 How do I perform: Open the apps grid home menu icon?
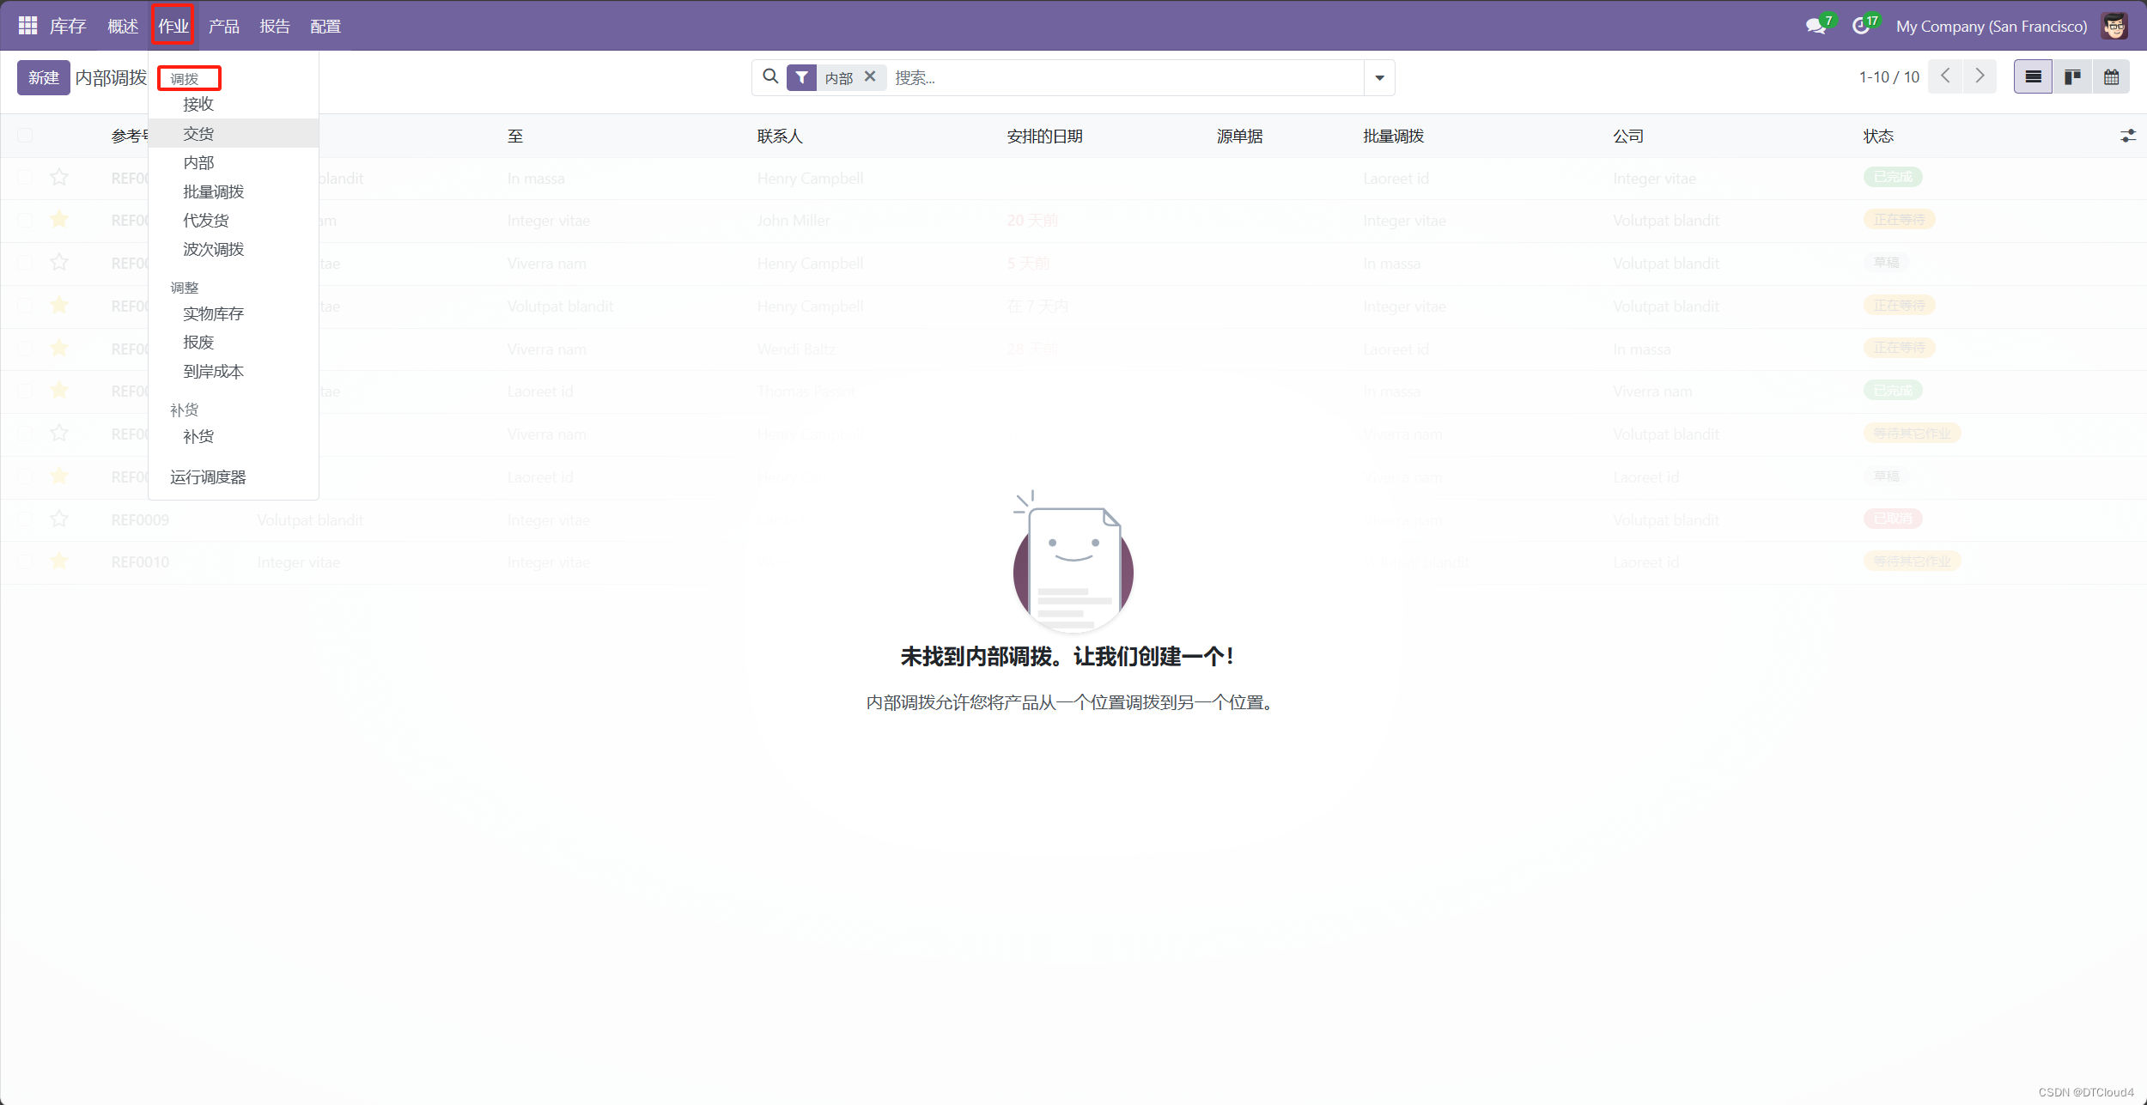pyautogui.click(x=27, y=26)
